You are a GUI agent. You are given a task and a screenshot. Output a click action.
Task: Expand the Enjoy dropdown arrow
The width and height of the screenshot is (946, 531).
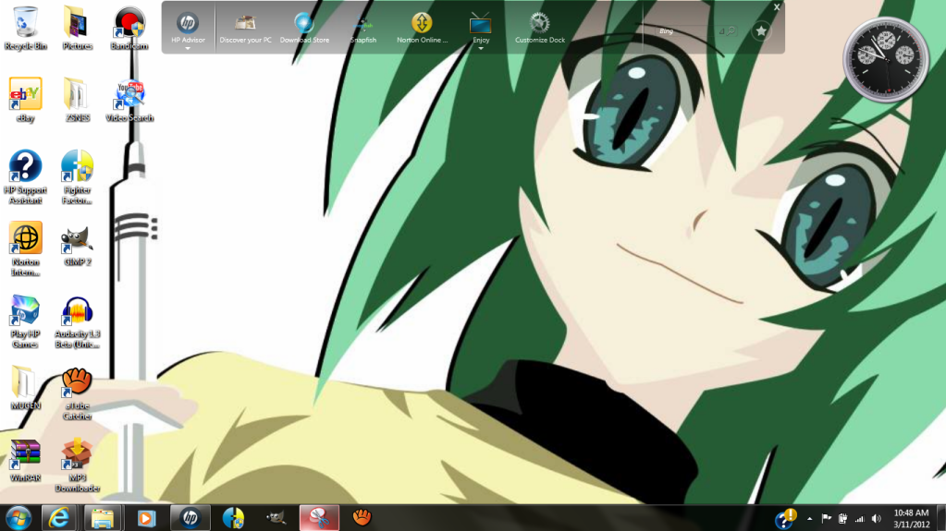[x=481, y=48]
